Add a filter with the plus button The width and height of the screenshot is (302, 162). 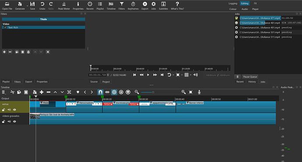(x=4, y=52)
